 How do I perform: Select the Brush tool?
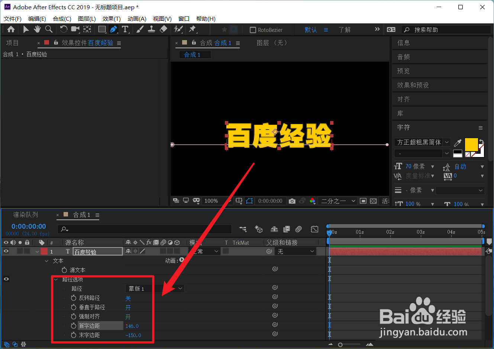pyautogui.click(x=140, y=29)
